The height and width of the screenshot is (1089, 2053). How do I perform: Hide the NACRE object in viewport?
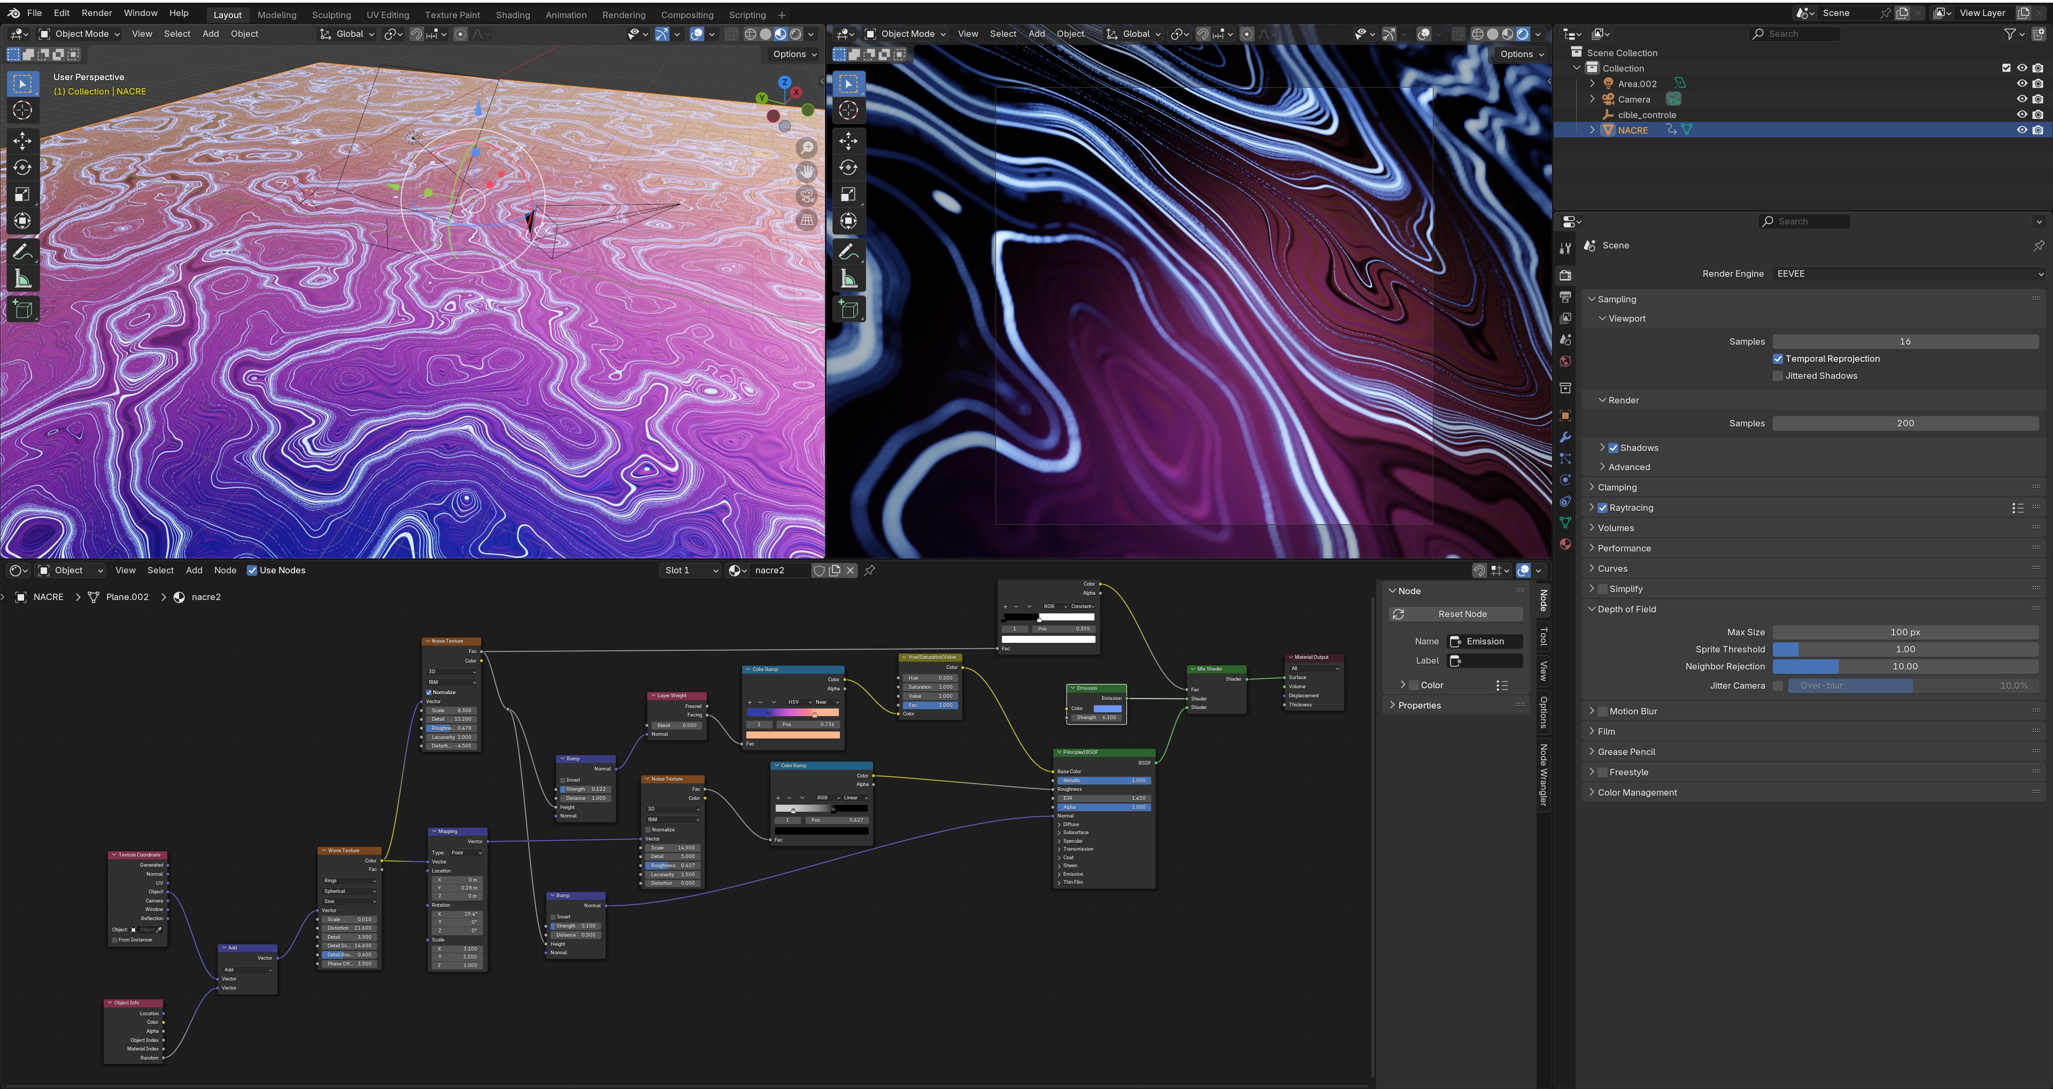(2021, 130)
